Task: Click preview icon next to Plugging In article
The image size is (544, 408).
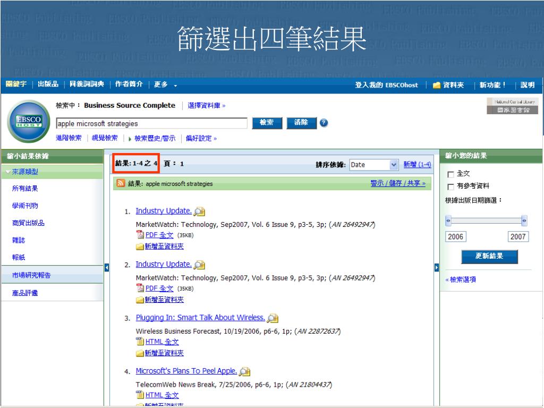Action: coord(273,318)
